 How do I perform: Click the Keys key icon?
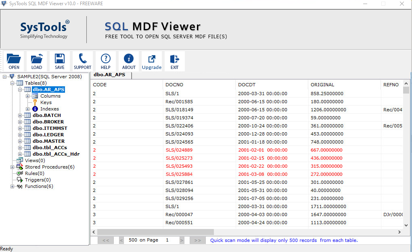tap(35, 102)
